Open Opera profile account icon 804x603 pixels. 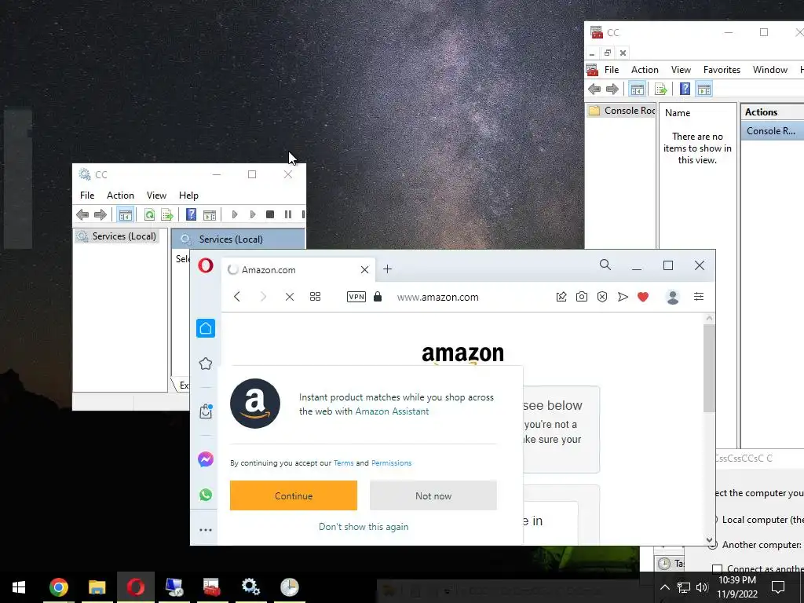tap(673, 297)
